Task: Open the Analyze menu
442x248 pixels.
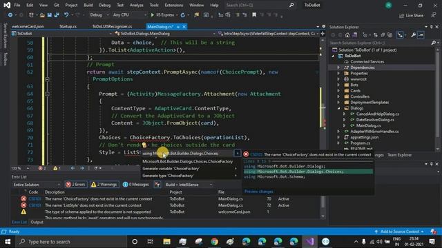Action: tap(137, 5)
